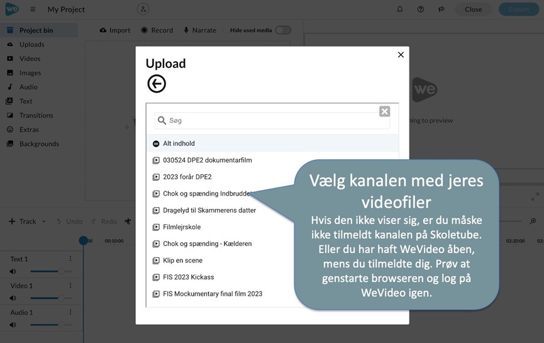Click play icon beside Klip en scene
The height and width of the screenshot is (343, 544).
[x=156, y=261]
